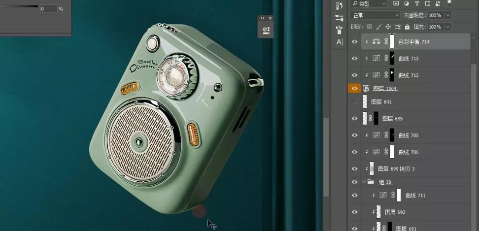The image size is (479, 231).
Task: Select the white mask thumbnail of 曲线 706
Action: (x=392, y=152)
